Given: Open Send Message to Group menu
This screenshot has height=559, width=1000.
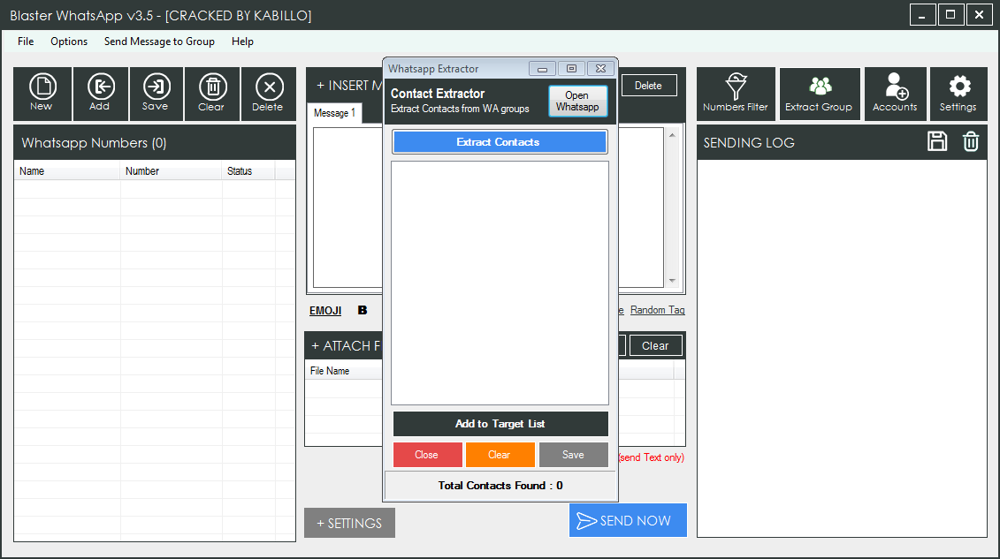Looking at the screenshot, I should [x=159, y=42].
